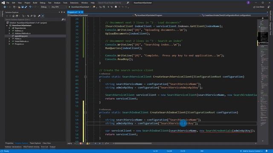273x153 pixels.
Task: Close the Program.cs editor tab
Action: point(82,12)
